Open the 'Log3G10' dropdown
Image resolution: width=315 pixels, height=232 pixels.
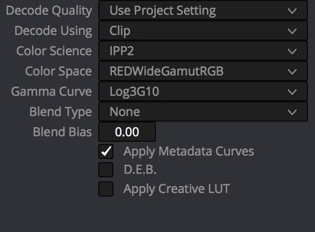(203, 92)
